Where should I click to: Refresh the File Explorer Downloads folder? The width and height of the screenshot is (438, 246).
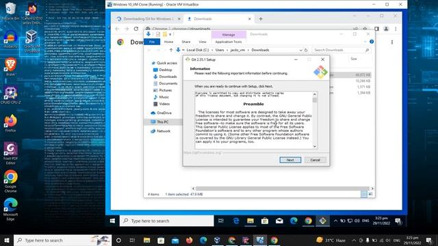(306, 50)
